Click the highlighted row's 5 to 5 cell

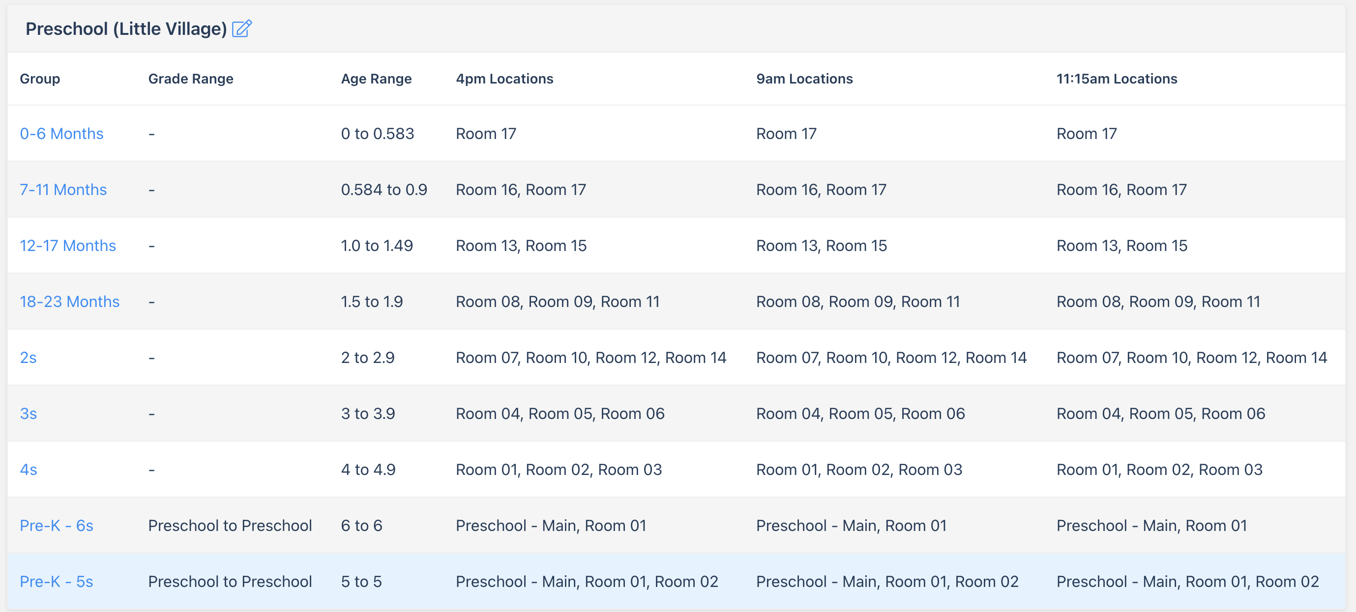pyautogui.click(x=361, y=582)
